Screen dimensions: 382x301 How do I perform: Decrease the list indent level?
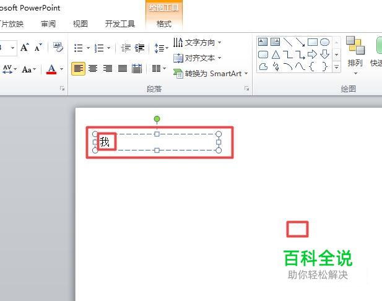click(x=126, y=48)
